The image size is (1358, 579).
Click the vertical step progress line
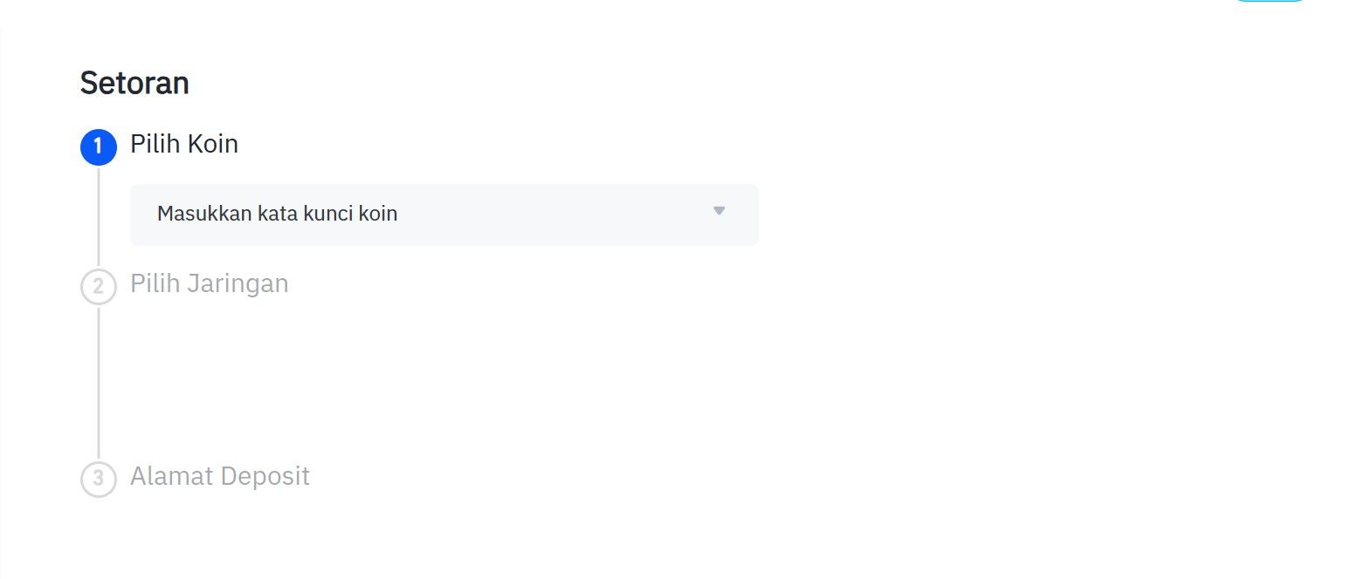[x=98, y=375]
